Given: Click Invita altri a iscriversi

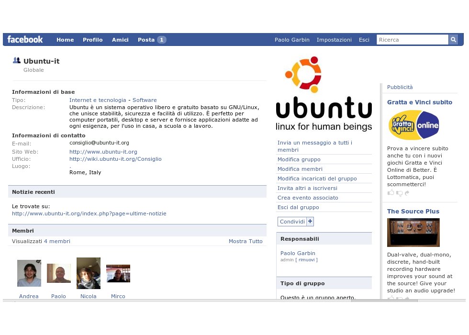Looking at the screenshot, I should (x=307, y=188).
